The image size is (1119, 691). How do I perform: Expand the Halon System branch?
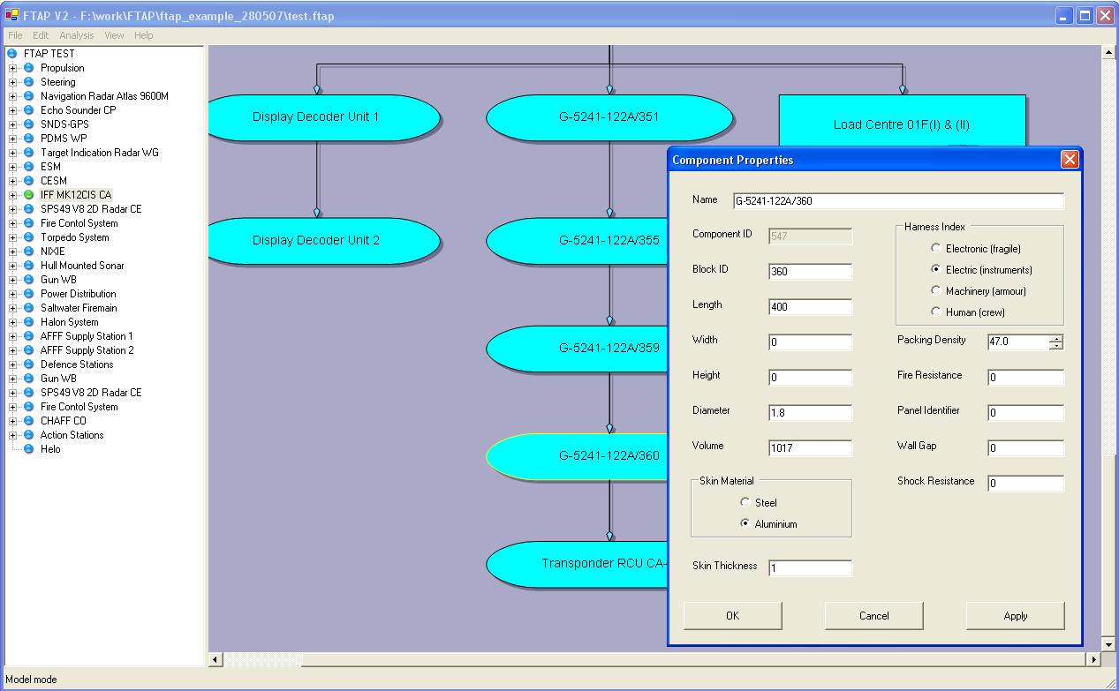[x=12, y=322]
